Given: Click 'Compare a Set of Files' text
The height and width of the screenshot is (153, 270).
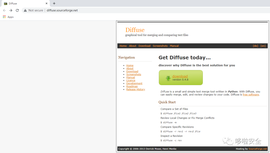Looking at the screenshot, I should [x=174, y=109].
